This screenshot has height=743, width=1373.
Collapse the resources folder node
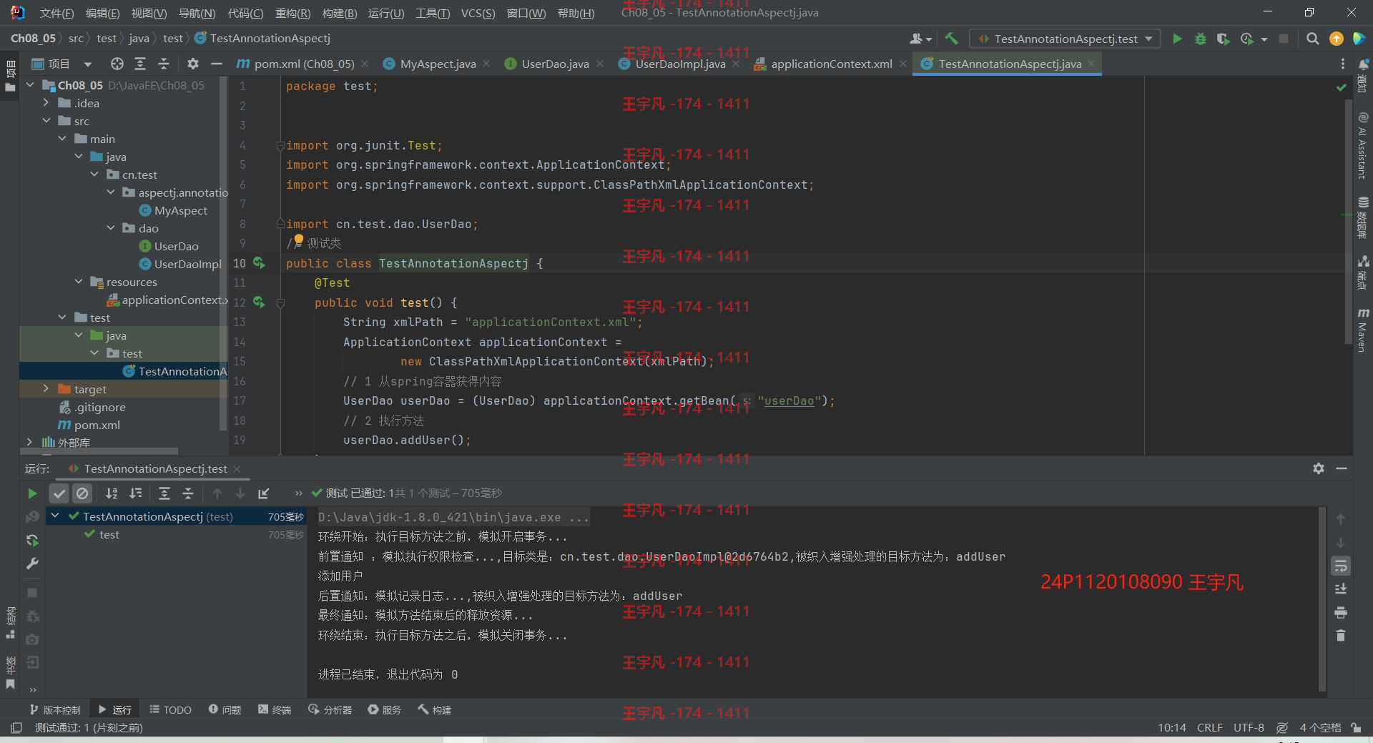(79, 282)
